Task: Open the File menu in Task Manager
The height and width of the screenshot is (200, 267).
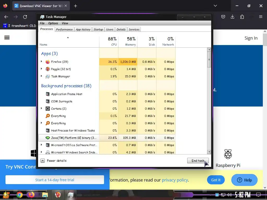Action: point(42,23)
